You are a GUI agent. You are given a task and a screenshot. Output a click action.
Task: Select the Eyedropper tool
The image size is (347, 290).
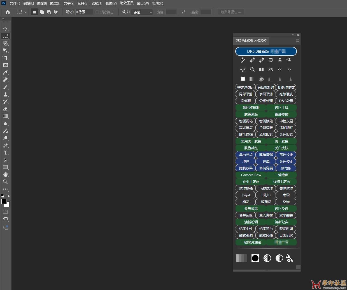tap(5, 73)
